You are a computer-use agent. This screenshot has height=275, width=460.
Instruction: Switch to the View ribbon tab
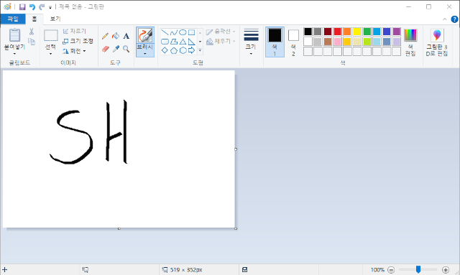pos(55,19)
